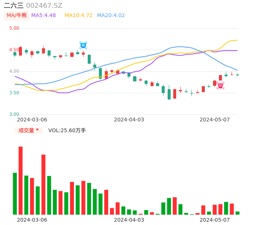Click the 2024-03-06 date label on price chart

point(32,120)
